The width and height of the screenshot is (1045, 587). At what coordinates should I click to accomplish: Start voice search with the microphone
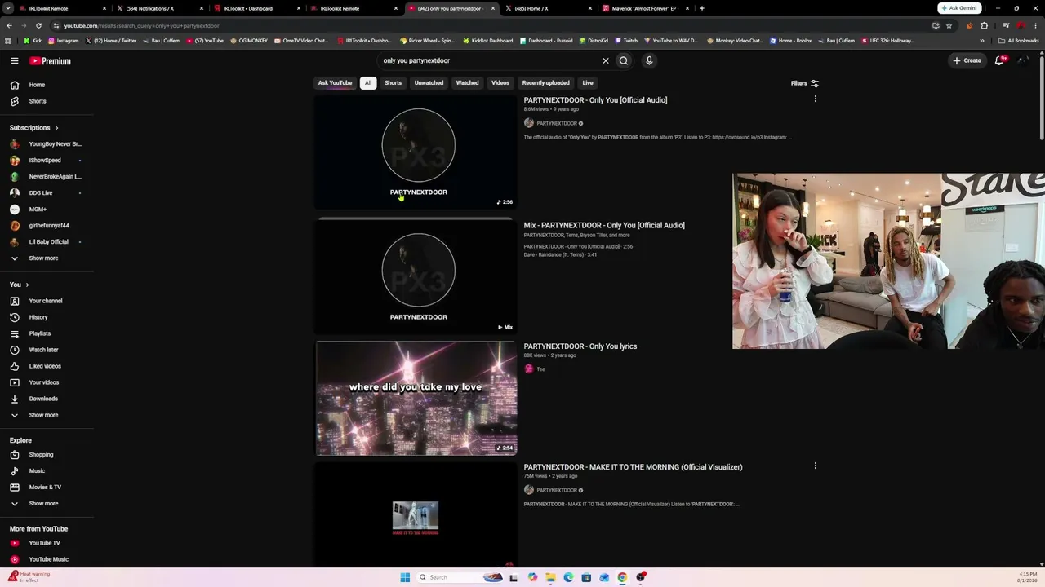point(649,60)
